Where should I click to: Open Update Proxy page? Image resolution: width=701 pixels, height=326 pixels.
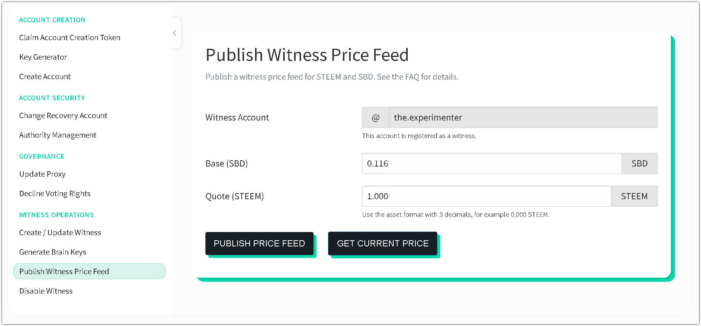tap(42, 174)
